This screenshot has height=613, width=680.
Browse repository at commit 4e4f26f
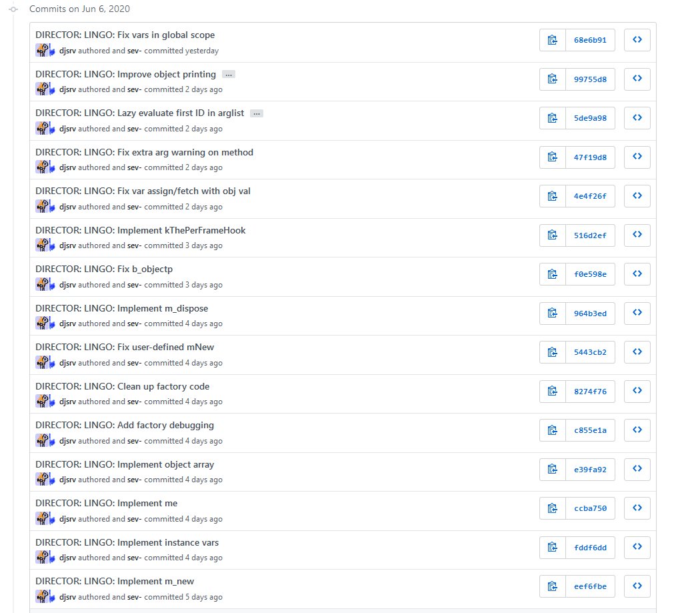pos(637,196)
